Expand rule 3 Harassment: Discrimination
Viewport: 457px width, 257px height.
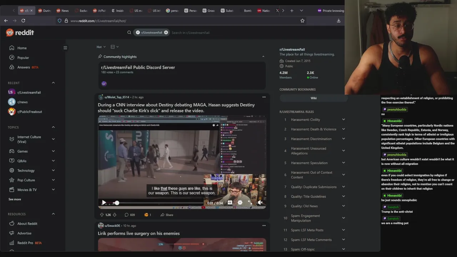click(343, 139)
